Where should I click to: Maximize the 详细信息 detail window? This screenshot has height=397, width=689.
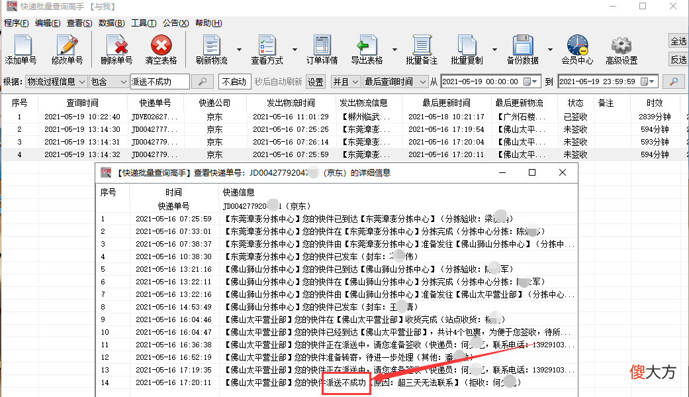pos(531,172)
